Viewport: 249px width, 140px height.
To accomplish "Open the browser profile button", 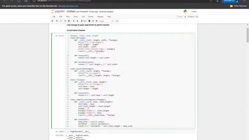I will [231, 1].
